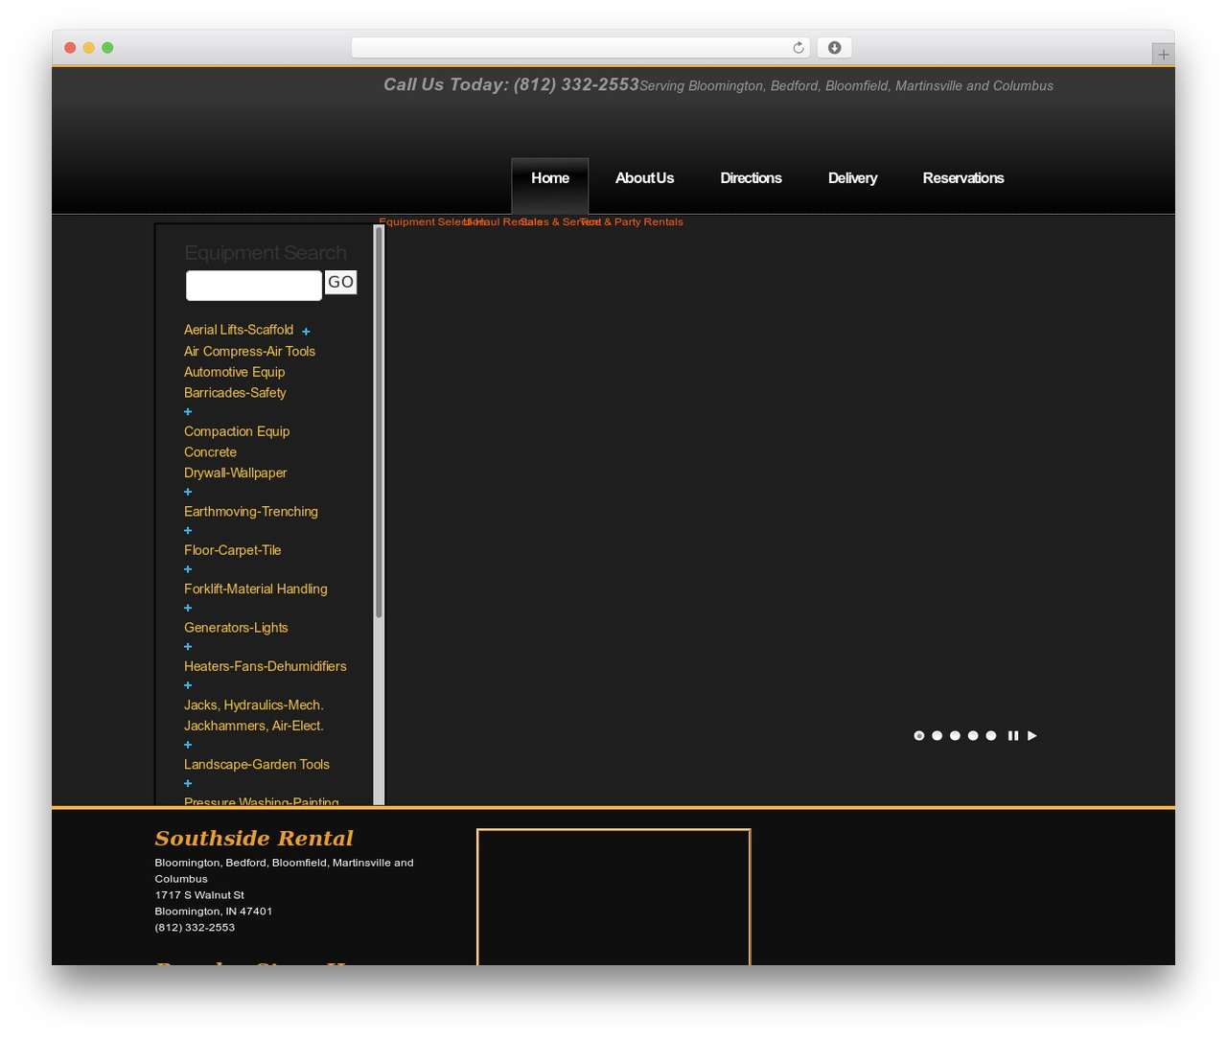Expand the plus directly under Heaters-Fans-Dehumidifiers
Viewport: 1227px width, 1039px height.
(188, 685)
